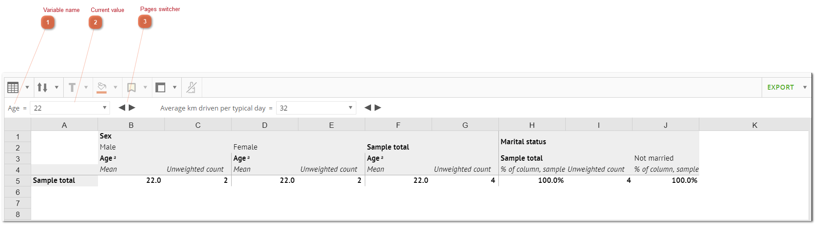816x225 pixels.
Task: Open the Age value combo box showing 22
Action: 70,108
